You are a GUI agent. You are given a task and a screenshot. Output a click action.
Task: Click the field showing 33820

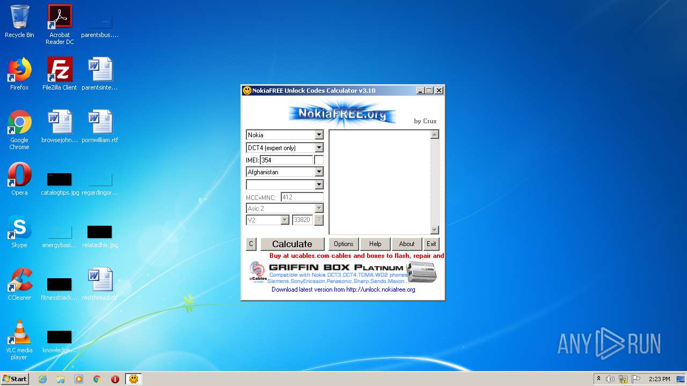tap(302, 220)
